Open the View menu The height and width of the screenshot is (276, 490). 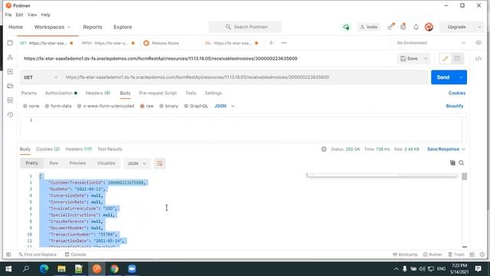32,15
